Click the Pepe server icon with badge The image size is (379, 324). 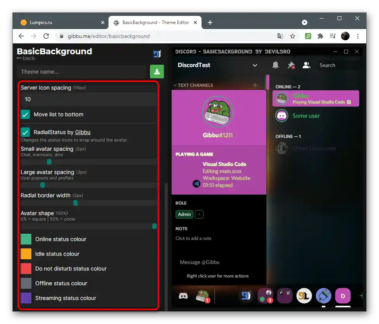coord(203,296)
